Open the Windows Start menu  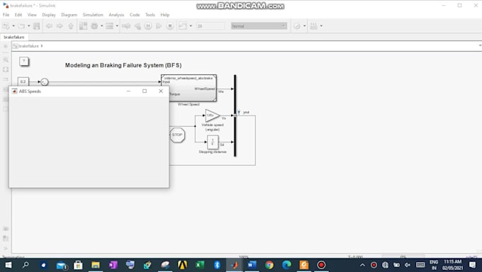[9, 265]
